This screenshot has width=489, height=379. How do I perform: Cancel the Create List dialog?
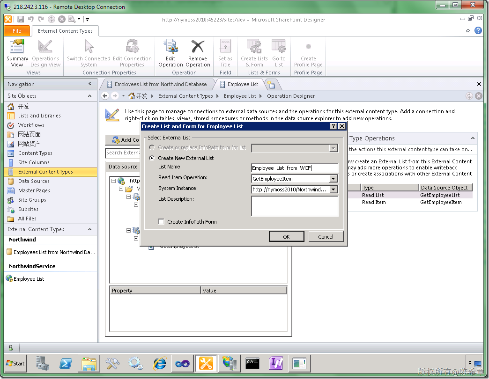point(326,237)
